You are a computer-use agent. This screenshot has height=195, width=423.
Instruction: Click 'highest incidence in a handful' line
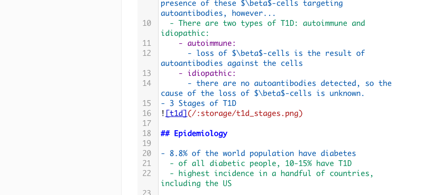pos(272,173)
